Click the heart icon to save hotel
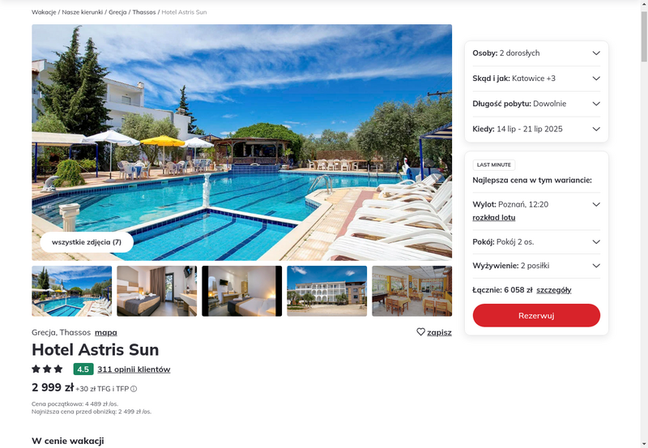Image resolution: width=648 pixels, height=448 pixels. tap(420, 332)
